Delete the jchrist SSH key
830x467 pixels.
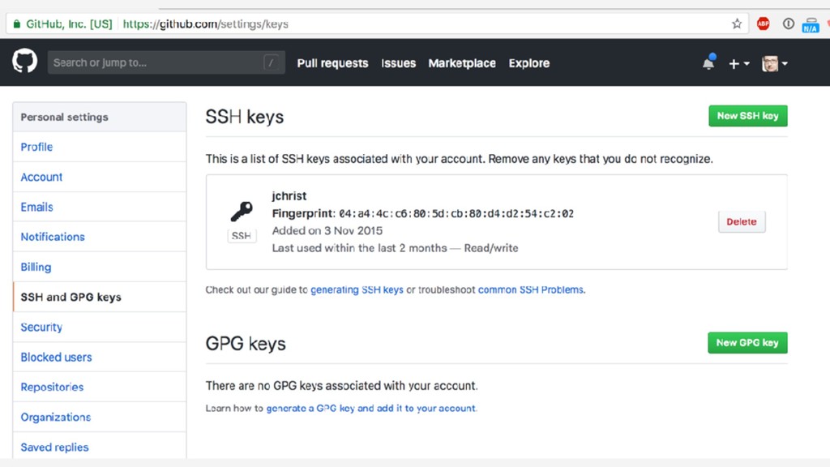[x=742, y=222]
